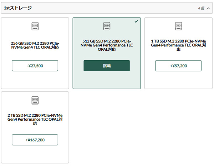Viewport: 214px width, 166px height.
Task: Click SSD icon on 256 GB card
Action: [x=35, y=26]
